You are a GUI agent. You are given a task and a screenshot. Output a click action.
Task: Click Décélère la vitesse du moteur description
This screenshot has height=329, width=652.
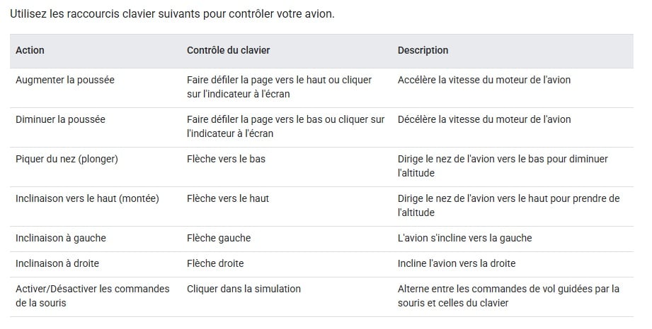click(x=484, y=119)
